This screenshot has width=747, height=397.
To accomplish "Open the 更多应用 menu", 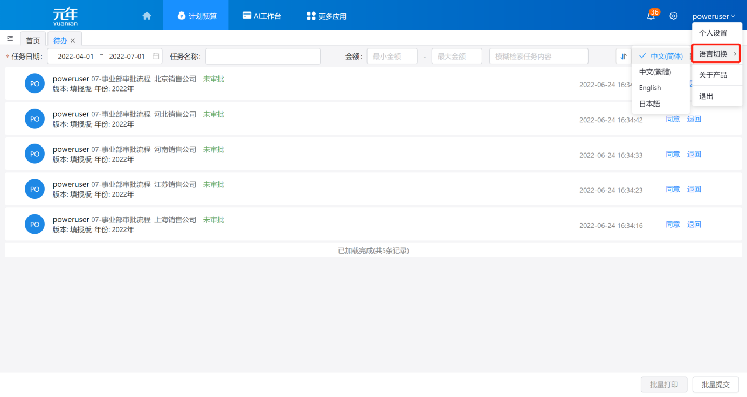I will [x=327, y=16].
